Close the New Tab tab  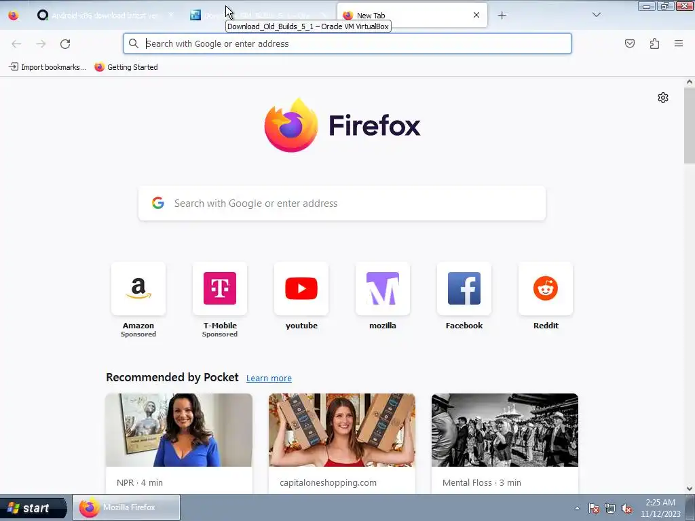click(476, 15)
